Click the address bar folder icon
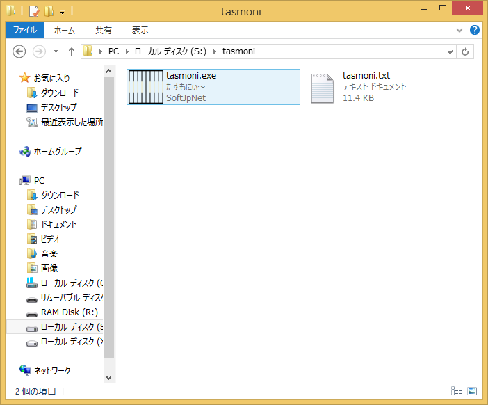Image resolution: width=488 pixels, height=405 pixels. tap(88, 51)
